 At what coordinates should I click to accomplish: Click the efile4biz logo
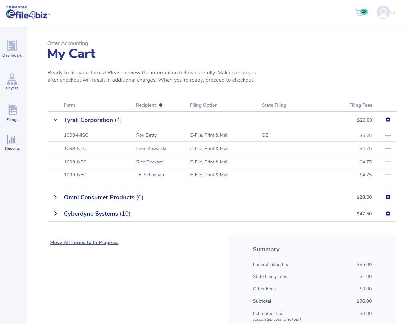click(28, 13)
